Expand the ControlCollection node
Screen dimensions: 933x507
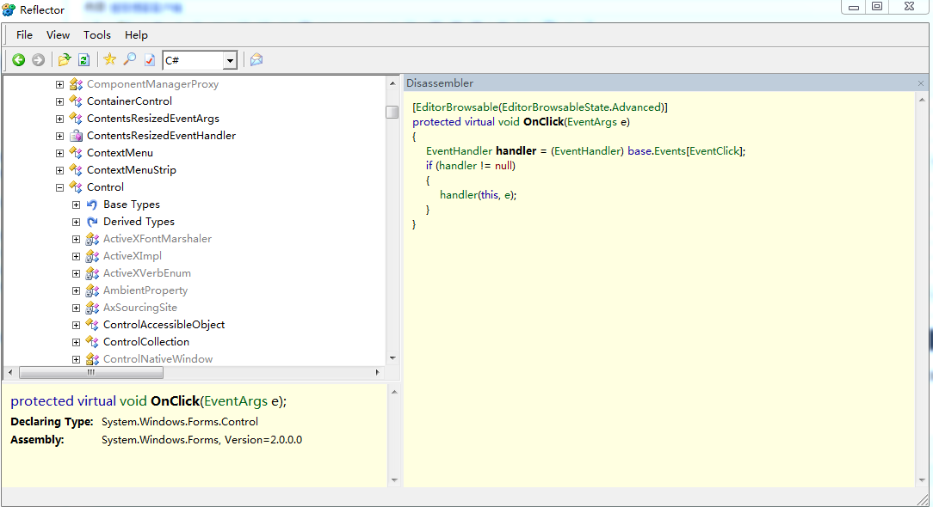(x=76, y=342)
